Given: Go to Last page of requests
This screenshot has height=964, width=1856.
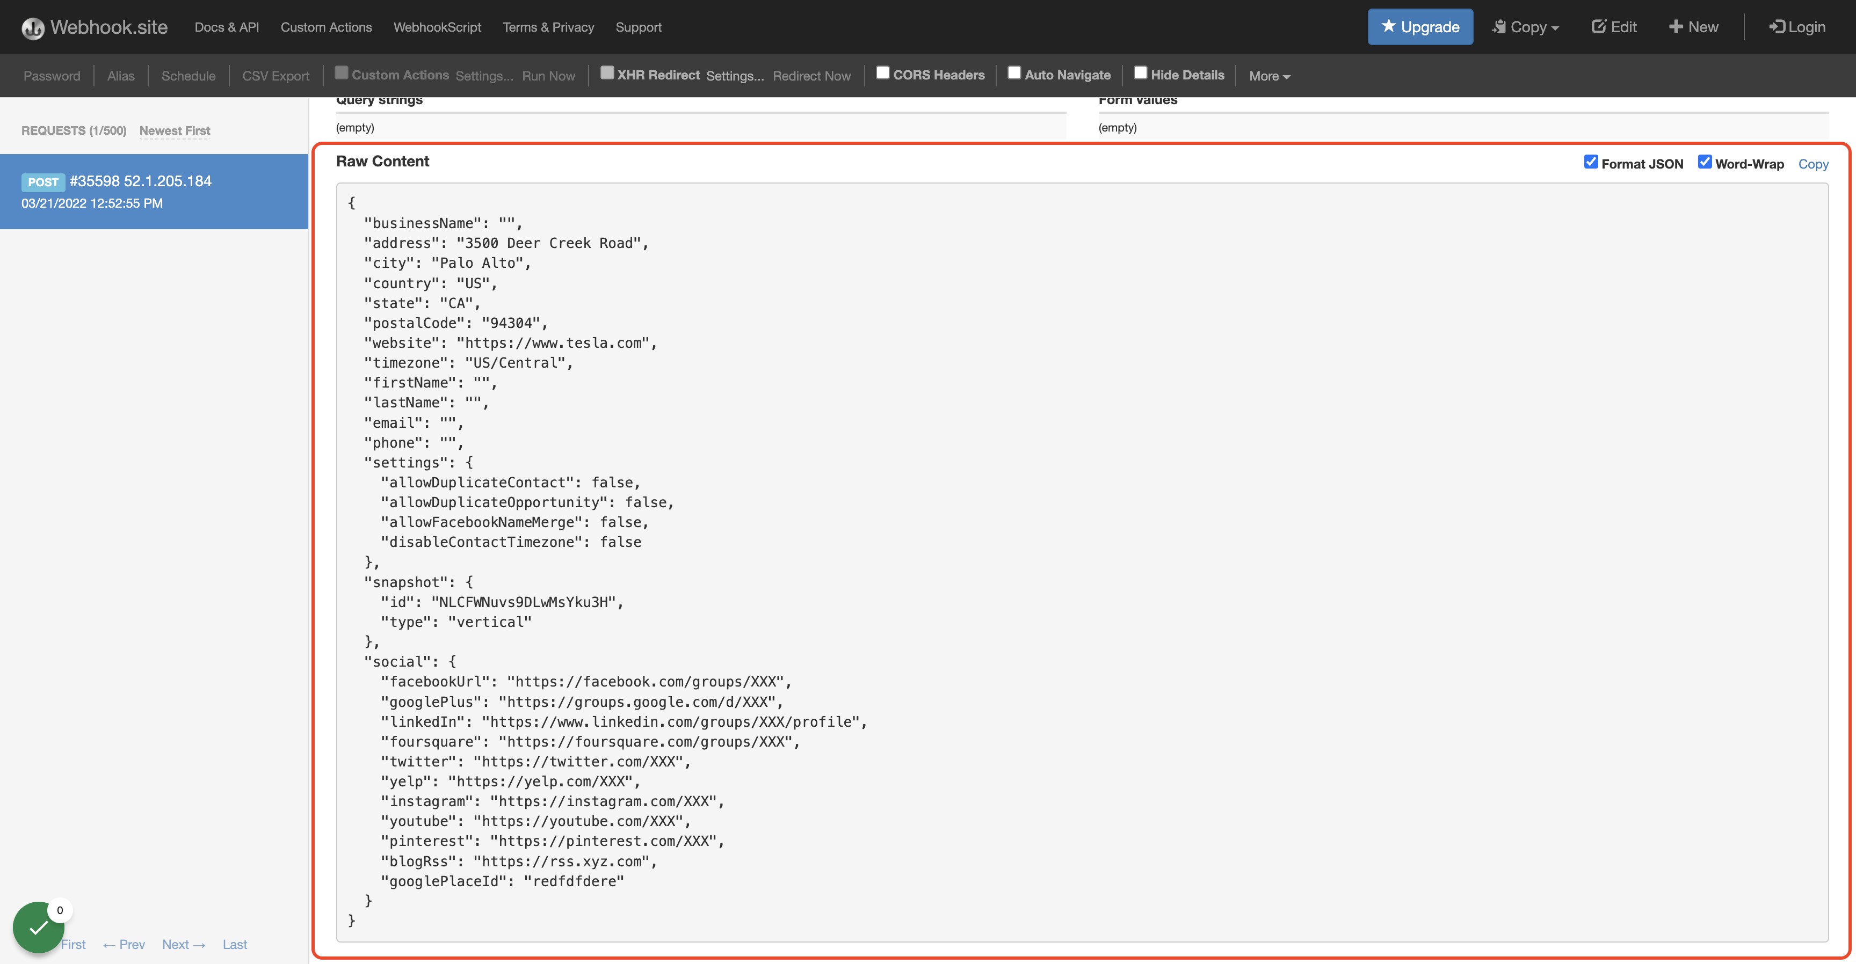Looking at the screenshot, I should click(235, 945).
